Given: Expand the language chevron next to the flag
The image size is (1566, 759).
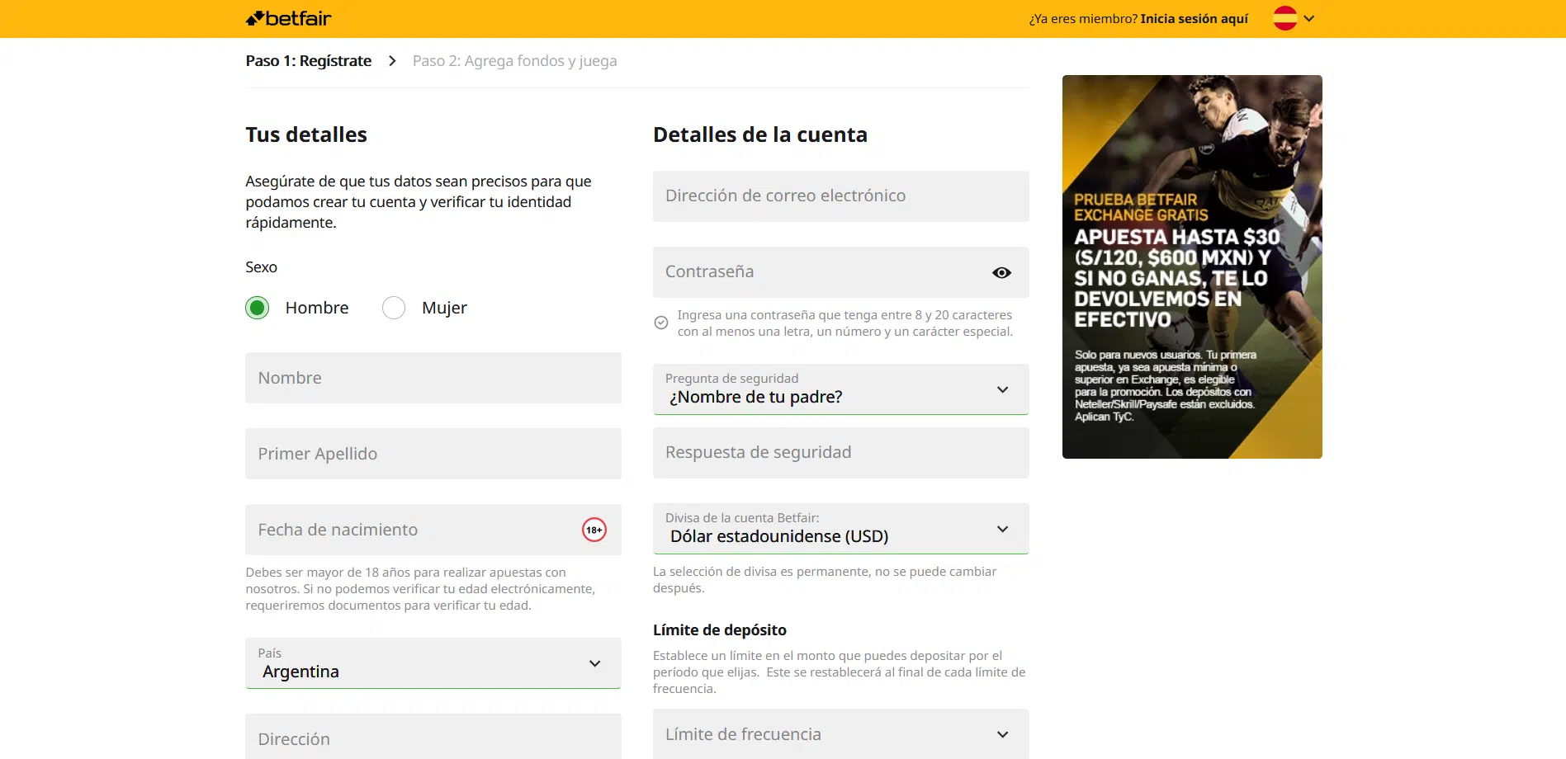Looking at the screenshot, I should pyautogui.click(x=1309, y=18).
